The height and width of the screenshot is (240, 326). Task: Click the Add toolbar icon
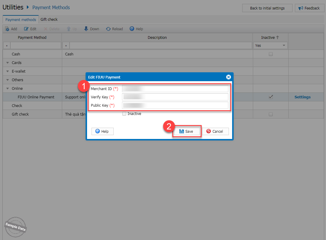[7, 29]
